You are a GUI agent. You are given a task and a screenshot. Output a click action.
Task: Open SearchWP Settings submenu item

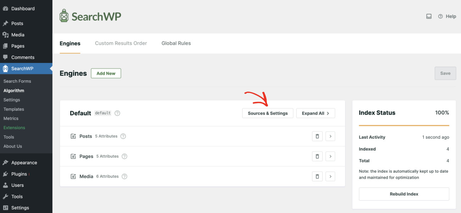click(x=12, y=100)
